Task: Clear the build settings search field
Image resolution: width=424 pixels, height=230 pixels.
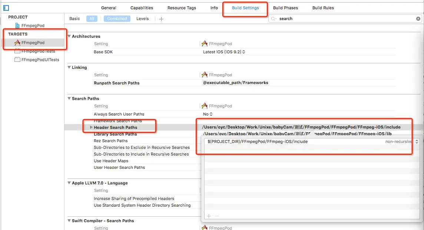Action: 418,19
